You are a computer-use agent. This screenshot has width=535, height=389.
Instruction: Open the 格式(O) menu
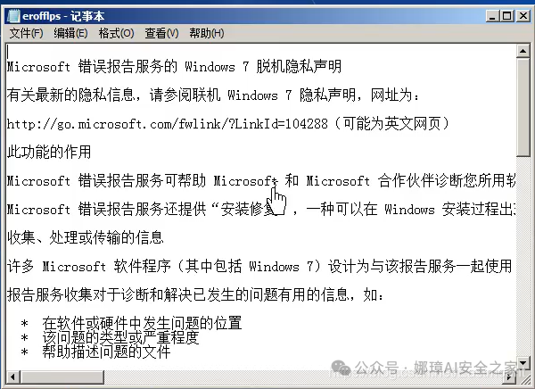point(116,33)
